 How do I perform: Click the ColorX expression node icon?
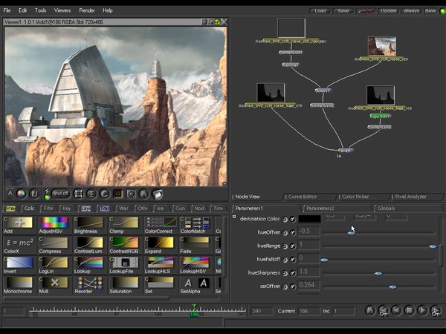17,243
